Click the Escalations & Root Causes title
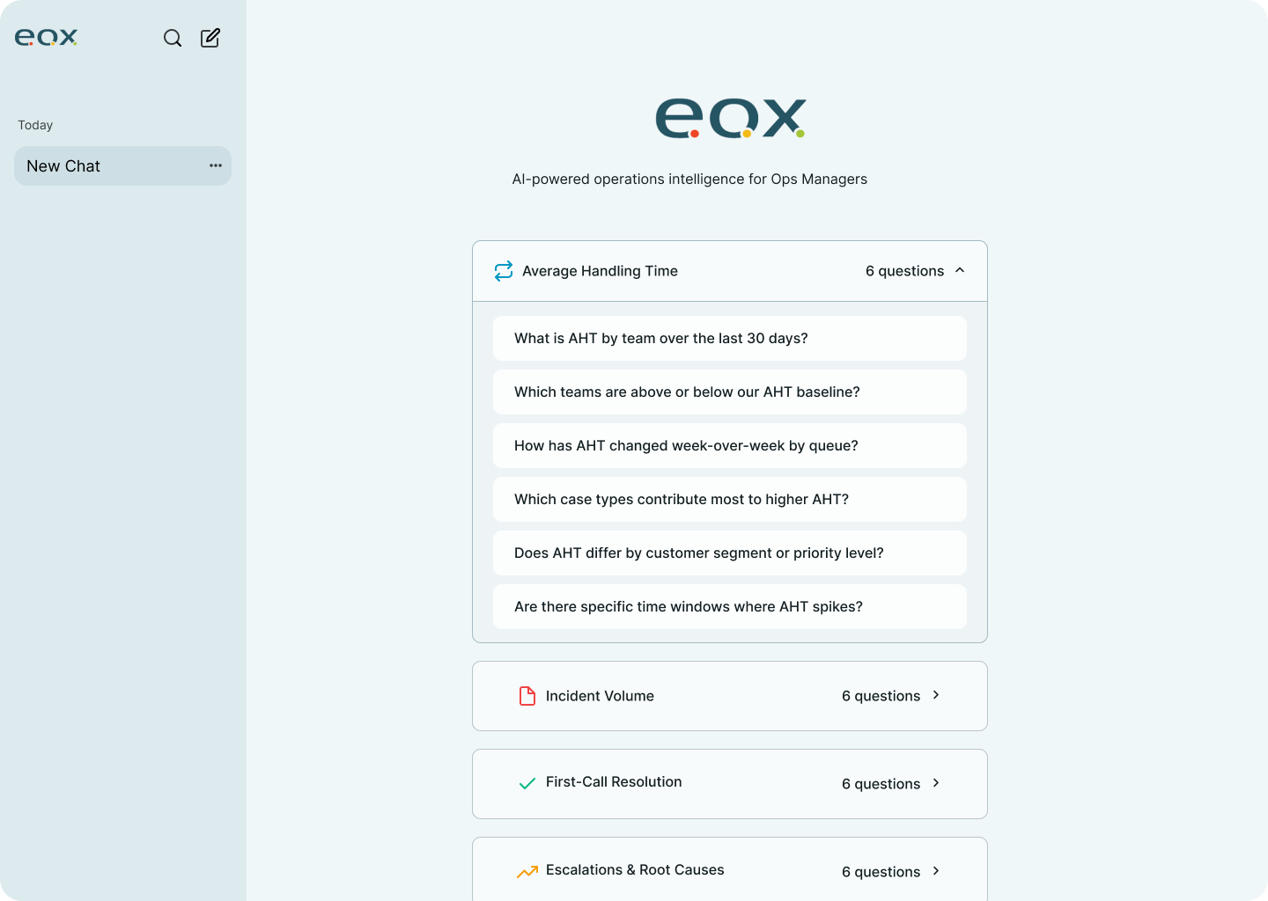1268x901 pixels. (x=635, y=869)
